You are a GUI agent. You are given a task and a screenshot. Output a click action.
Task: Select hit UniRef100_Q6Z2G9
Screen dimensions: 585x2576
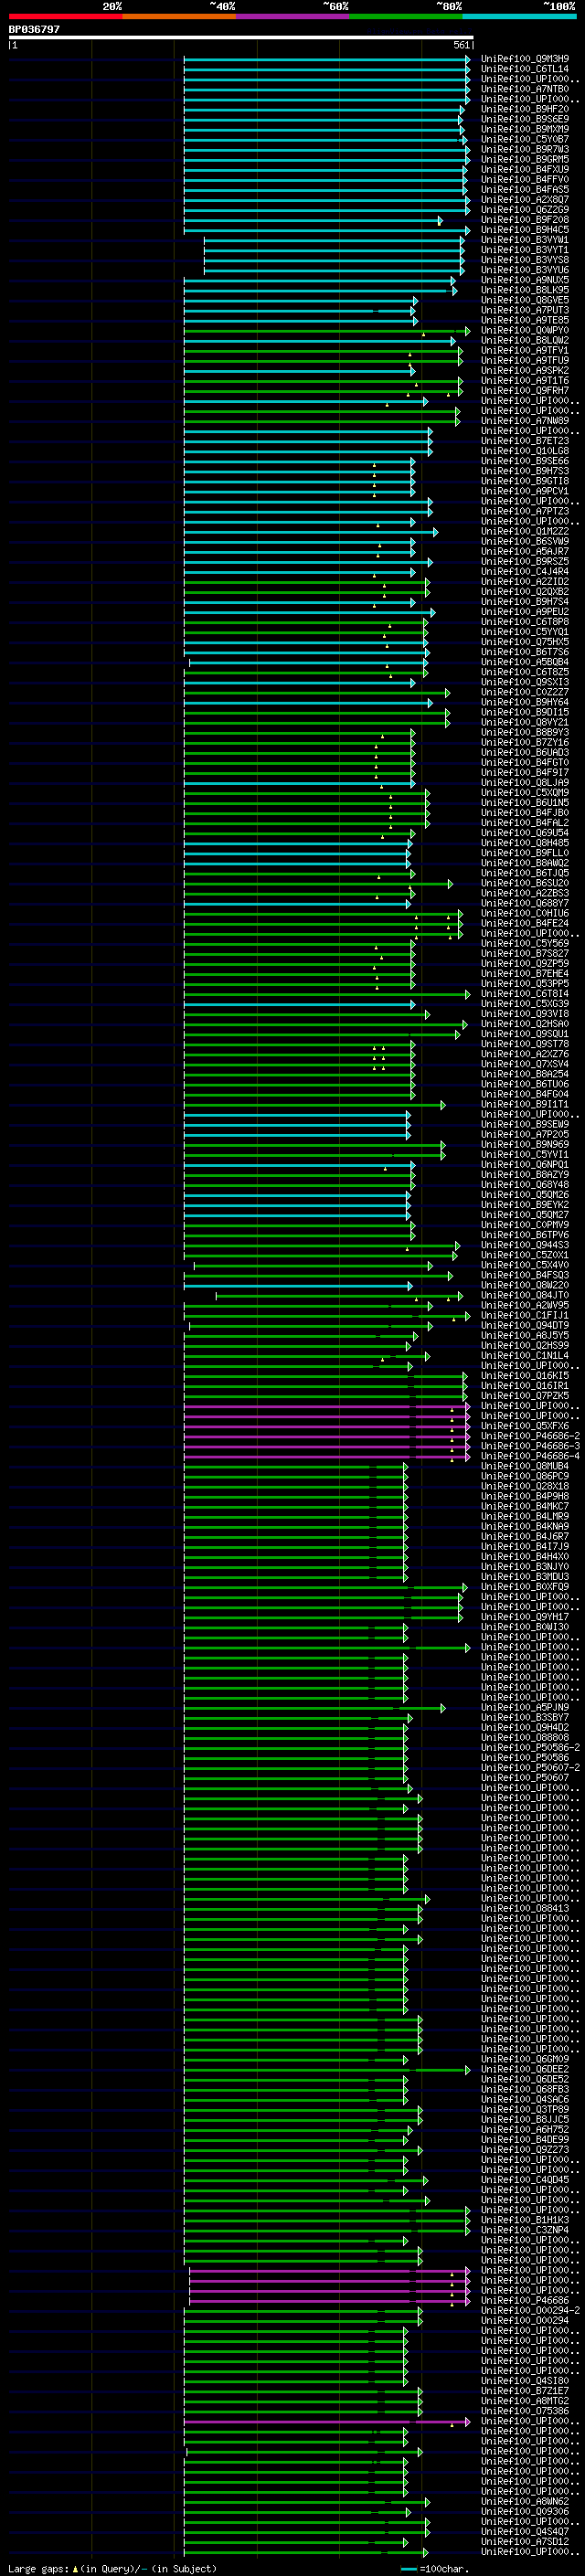(x=525, y=210)
